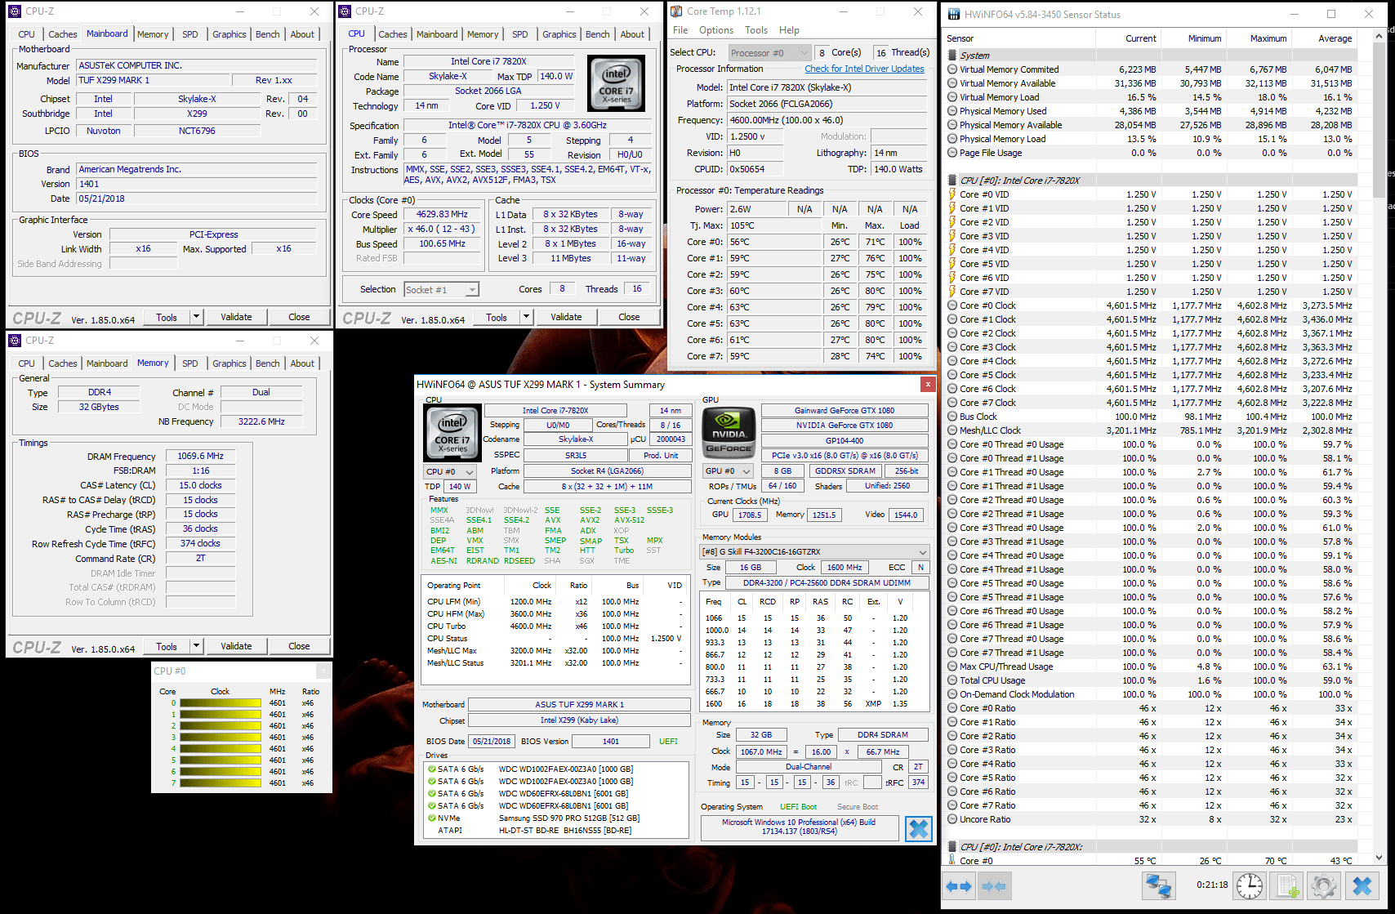Click Validate in the CPU-Z Memory window
Screen dimensions: 1395x914
pos(237,646)
